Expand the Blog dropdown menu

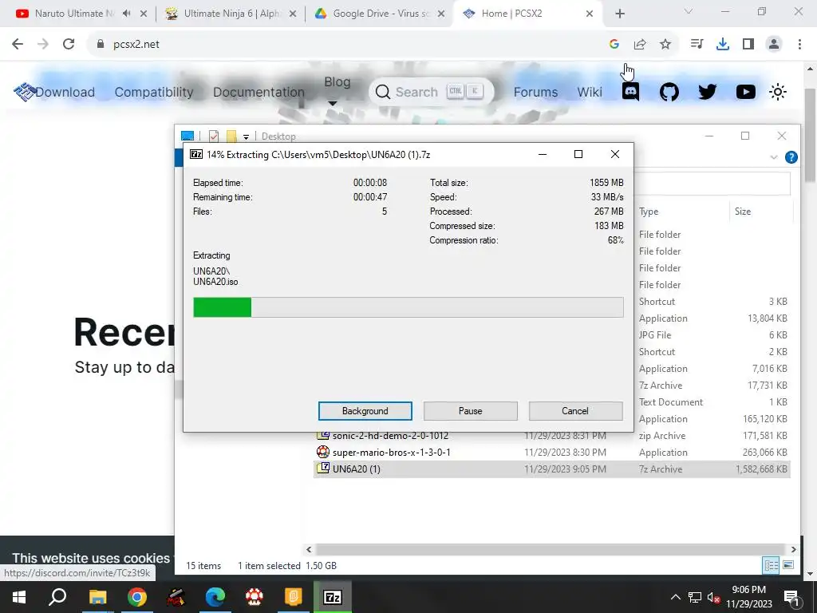click(337, 91)
